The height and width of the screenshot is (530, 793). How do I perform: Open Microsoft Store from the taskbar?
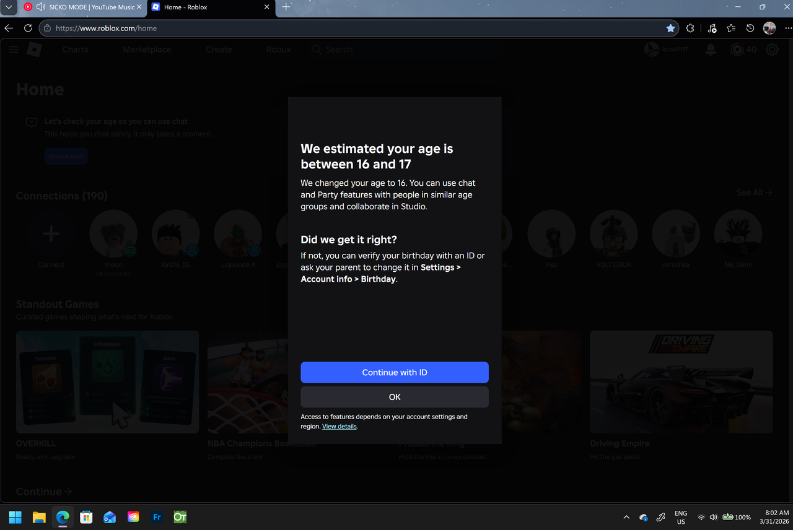(x=86, y=517)
